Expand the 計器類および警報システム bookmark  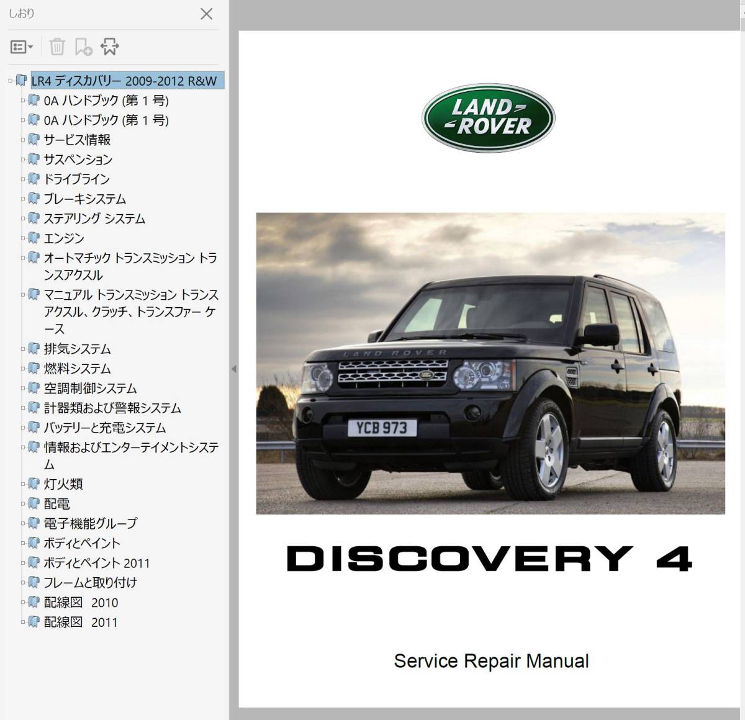(x=23, y=408)
